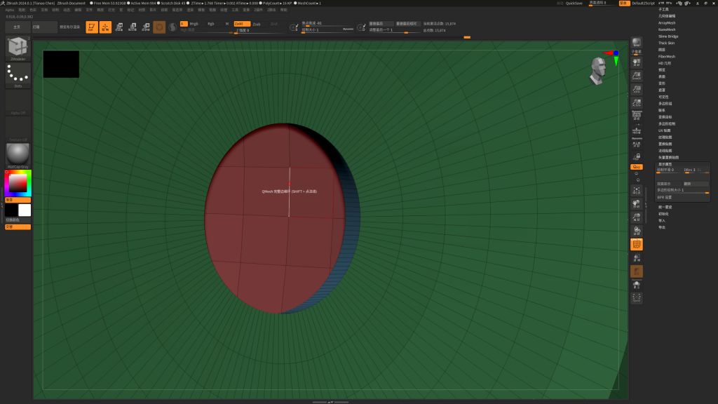Collapse the 显示属性 subpalette
The height and width of the screenshot is (404, 718).
(x=665, y=164)
